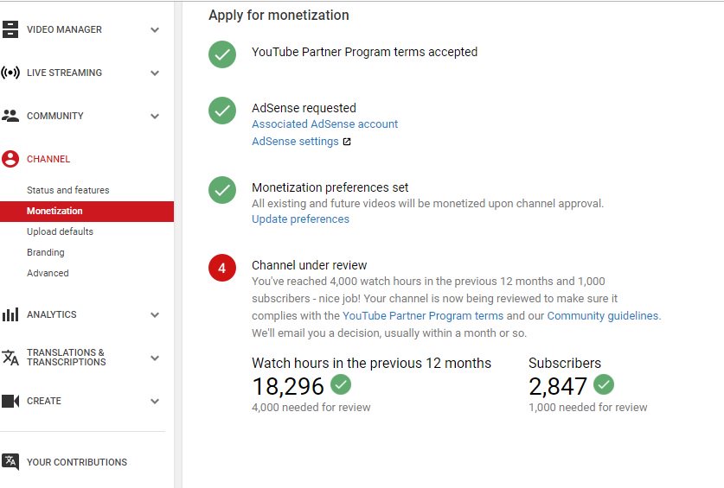Screen dimensions: 724x488
Task: Click the Apply for monetization heading
Action: tap(279, 16)
